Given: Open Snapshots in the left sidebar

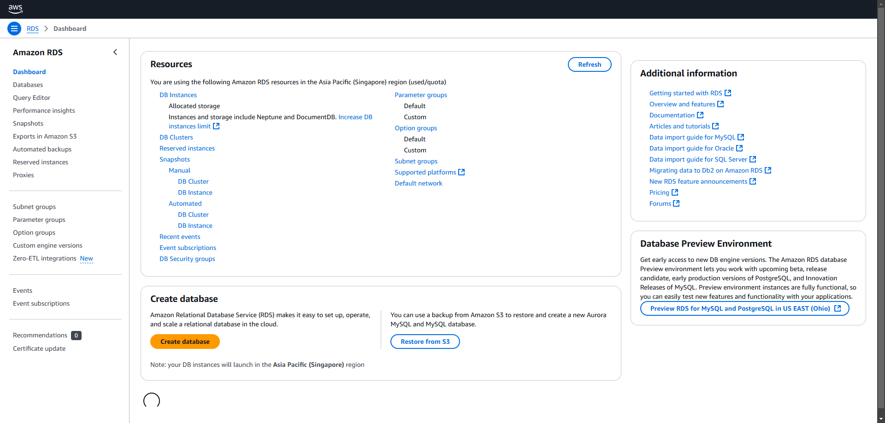Looking at the screenshot, I should [x=28, y=123].
